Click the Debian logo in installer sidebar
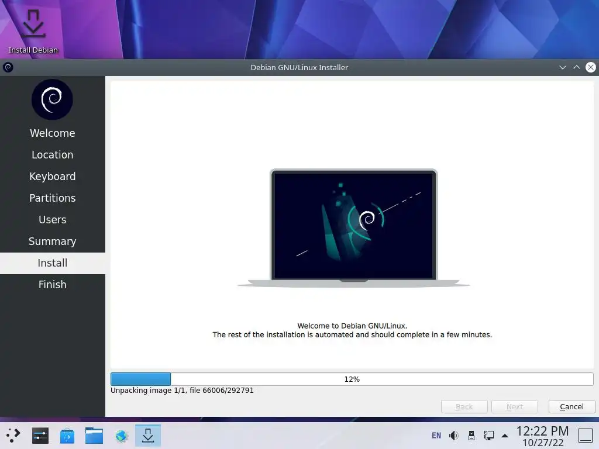This screenshot has height=449, width=599. tap(52, 99)
